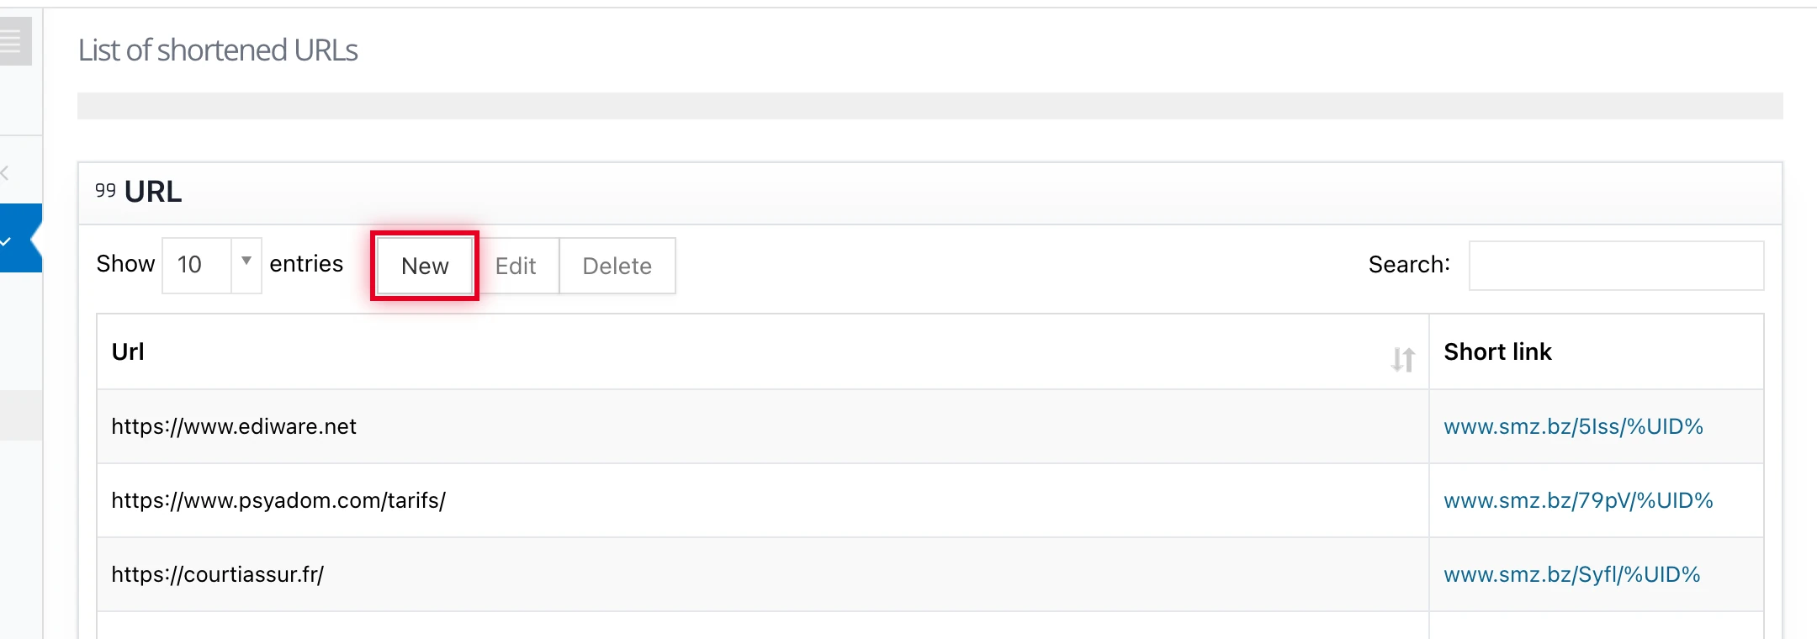The image size is (1817, 639).
Task: Collapse the sidebar using the chevron arrow
Action: (x=5, y=172)
